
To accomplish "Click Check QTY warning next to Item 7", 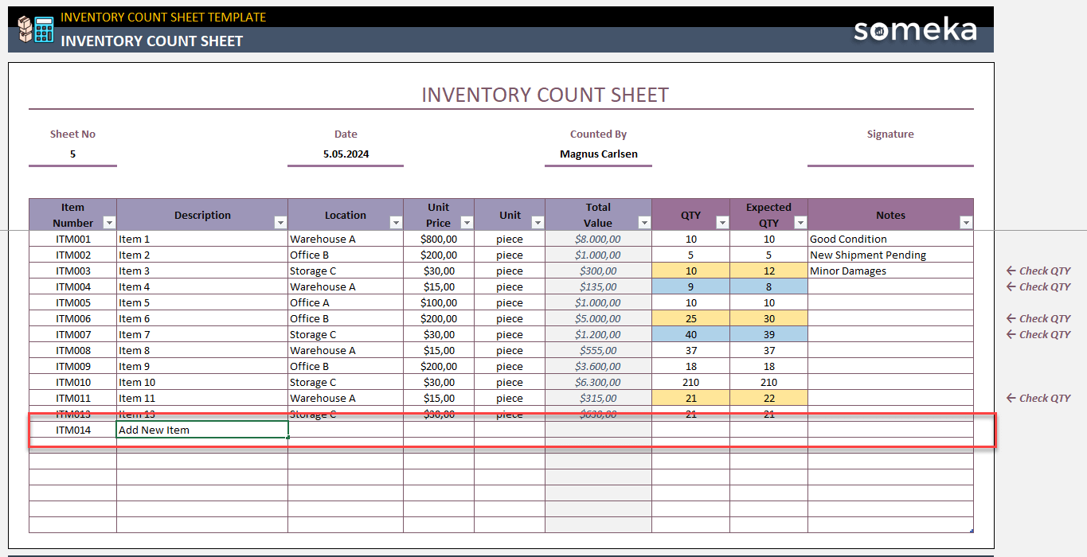I will 1038,334.
